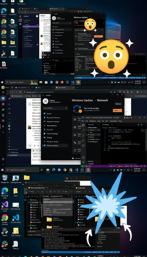Launch Slack from the bottom desktop icons
147x257 pixels.
(x=5, y=244)
